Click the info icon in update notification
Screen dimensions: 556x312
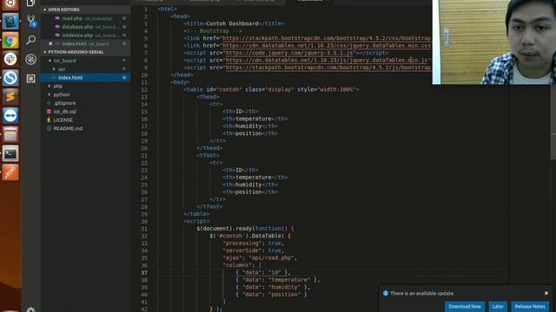[386, 293]
